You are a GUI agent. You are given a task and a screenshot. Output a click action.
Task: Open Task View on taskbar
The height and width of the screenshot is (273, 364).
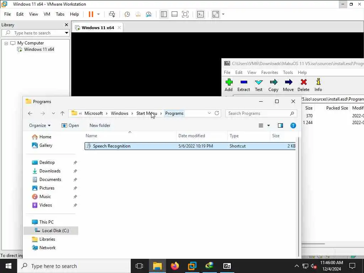139,266
